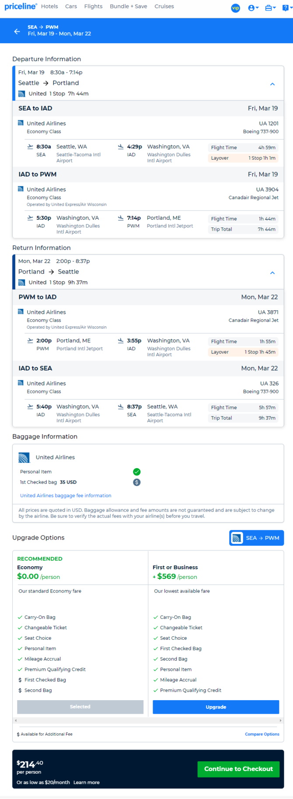This screenshot has width=293, height=799.
Task: Go to the Flights tab
Action: [93, 7]
